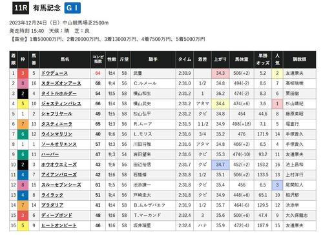Click trainer name 大久保龍志

pos(297,215)
